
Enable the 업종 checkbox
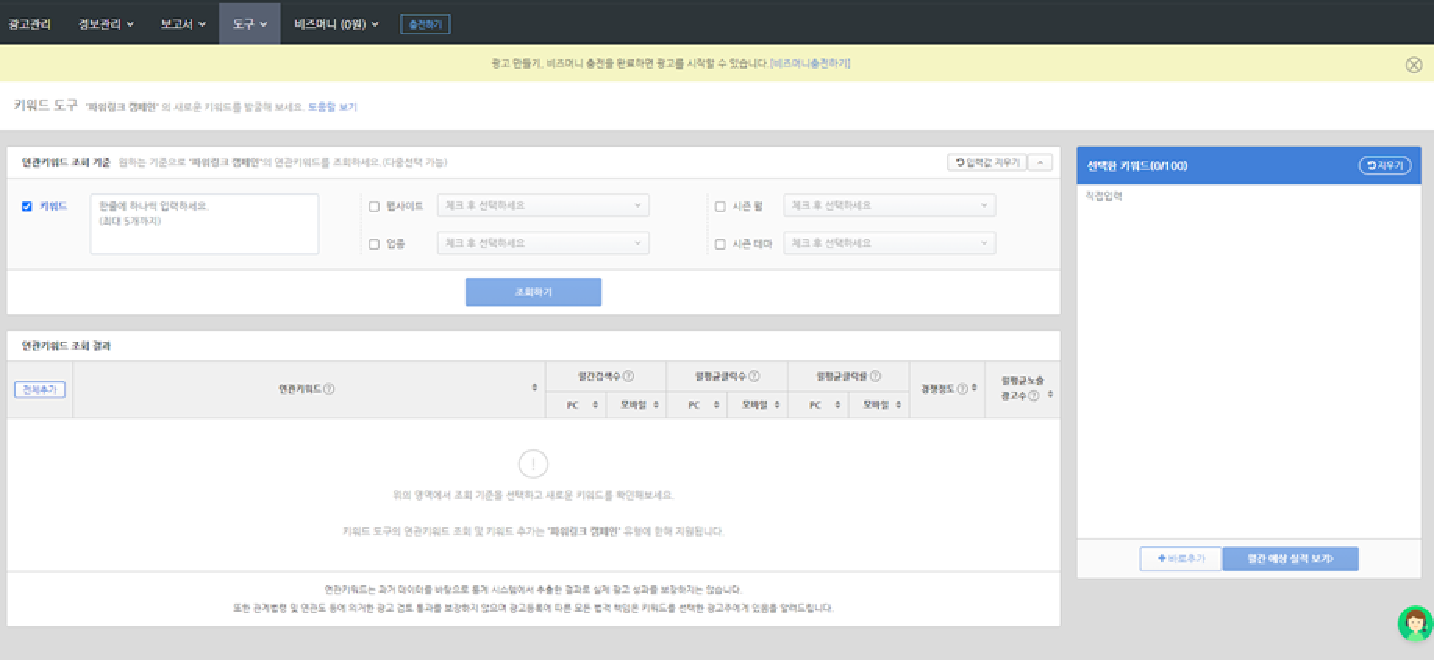click(374, 244)
